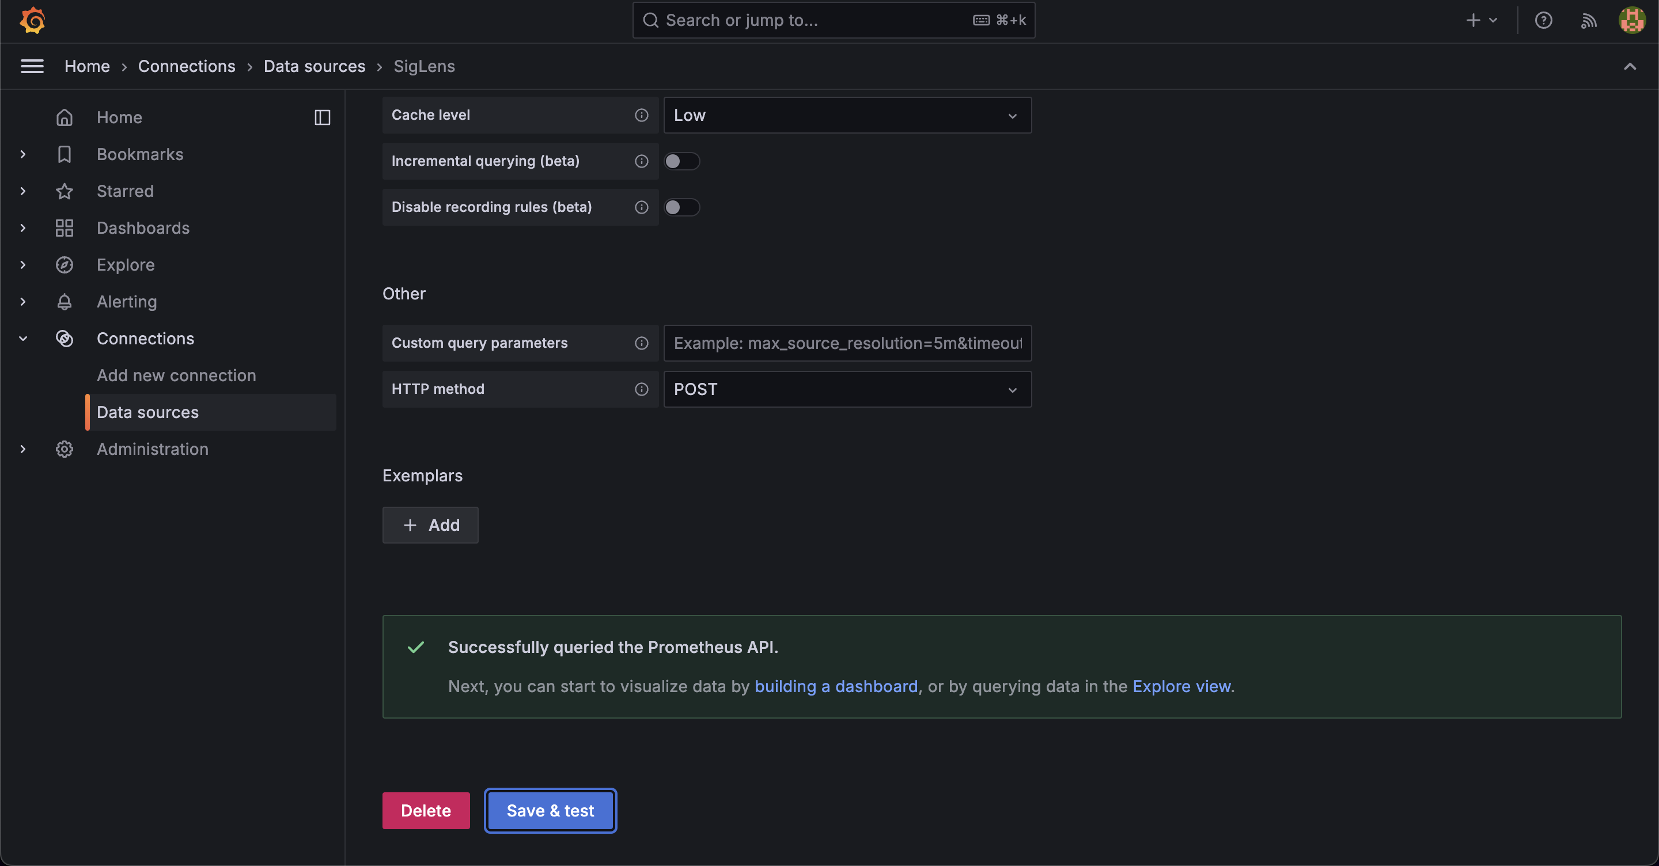Show info tooltip for Disable recording rules
This screenshot has height=866, width=1659.
click(x=642, y=207)
